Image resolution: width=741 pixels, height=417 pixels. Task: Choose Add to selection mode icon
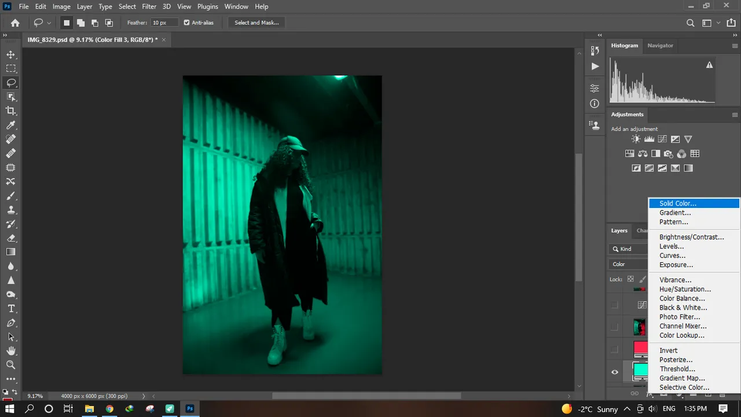coord(80,23)
